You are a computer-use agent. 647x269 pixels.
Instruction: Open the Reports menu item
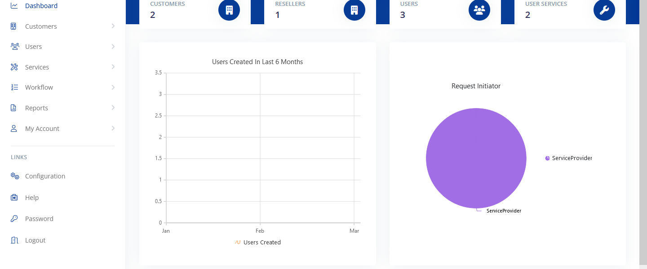(36, 108)
